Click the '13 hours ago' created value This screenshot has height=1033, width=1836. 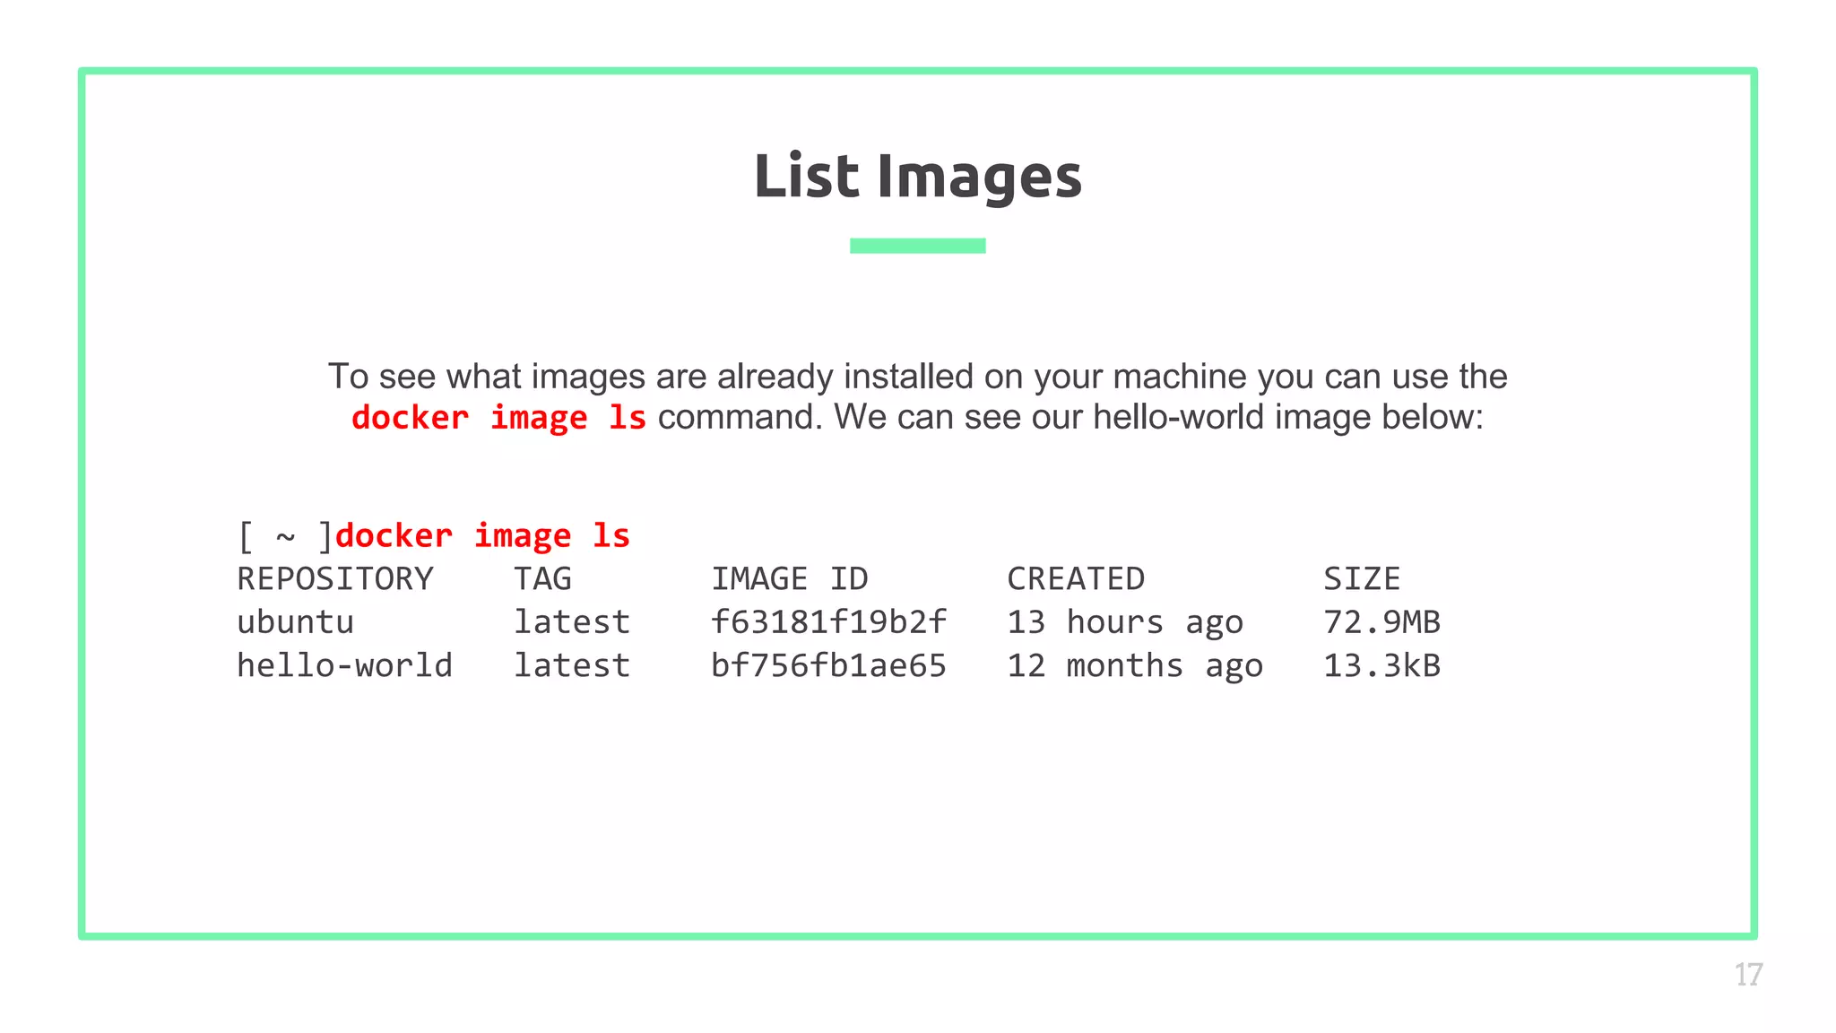click(x=1125, y=622)
